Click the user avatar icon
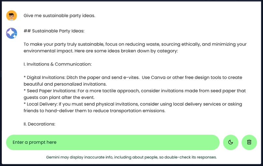The image size is (263, 166). [12, 16]
